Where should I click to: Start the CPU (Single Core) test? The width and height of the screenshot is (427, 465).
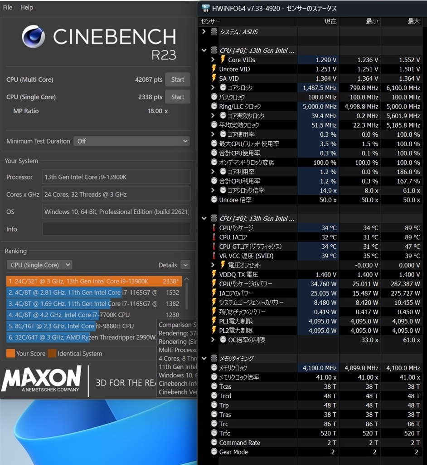tap(178, 97)
